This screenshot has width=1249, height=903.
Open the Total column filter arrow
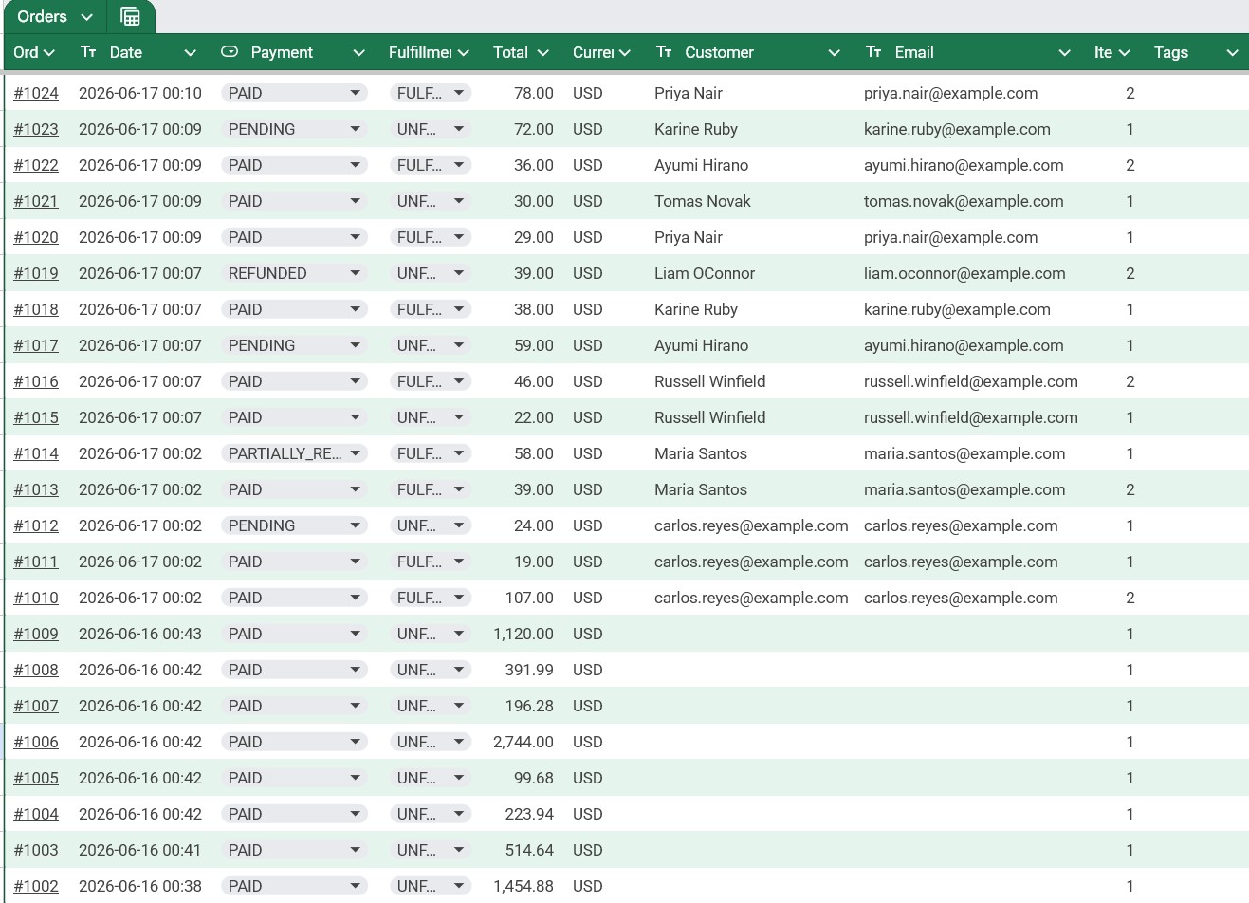tap(543, 53)
